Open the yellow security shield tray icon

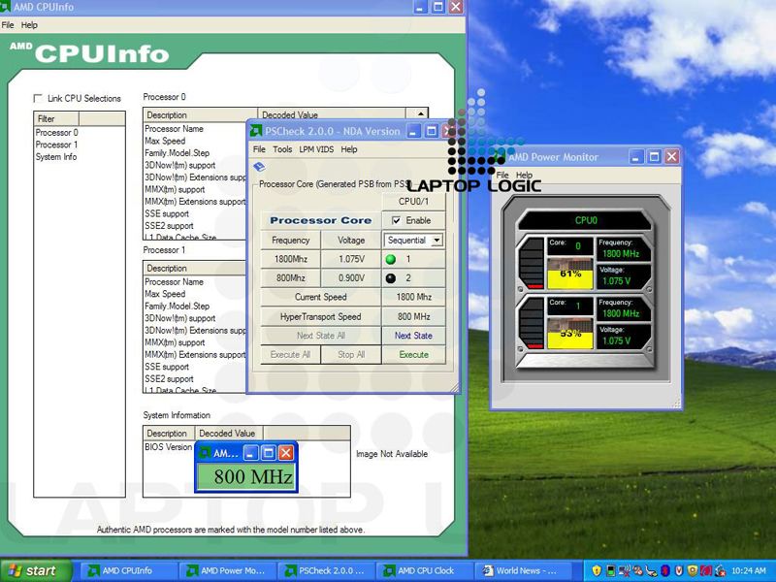point(597,570)
